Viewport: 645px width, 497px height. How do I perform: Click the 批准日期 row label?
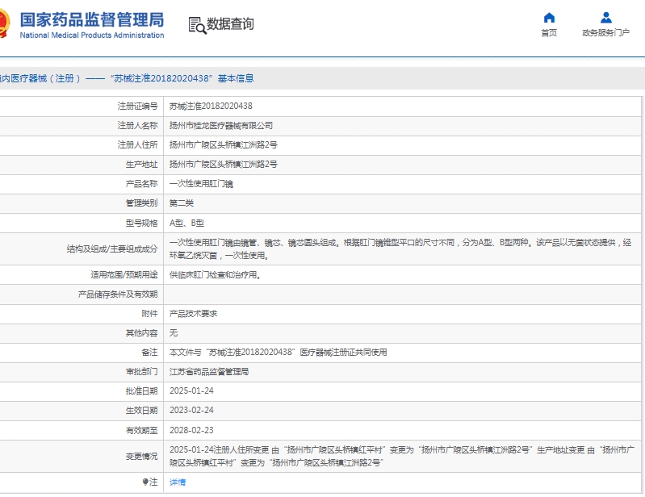(142, 391)
